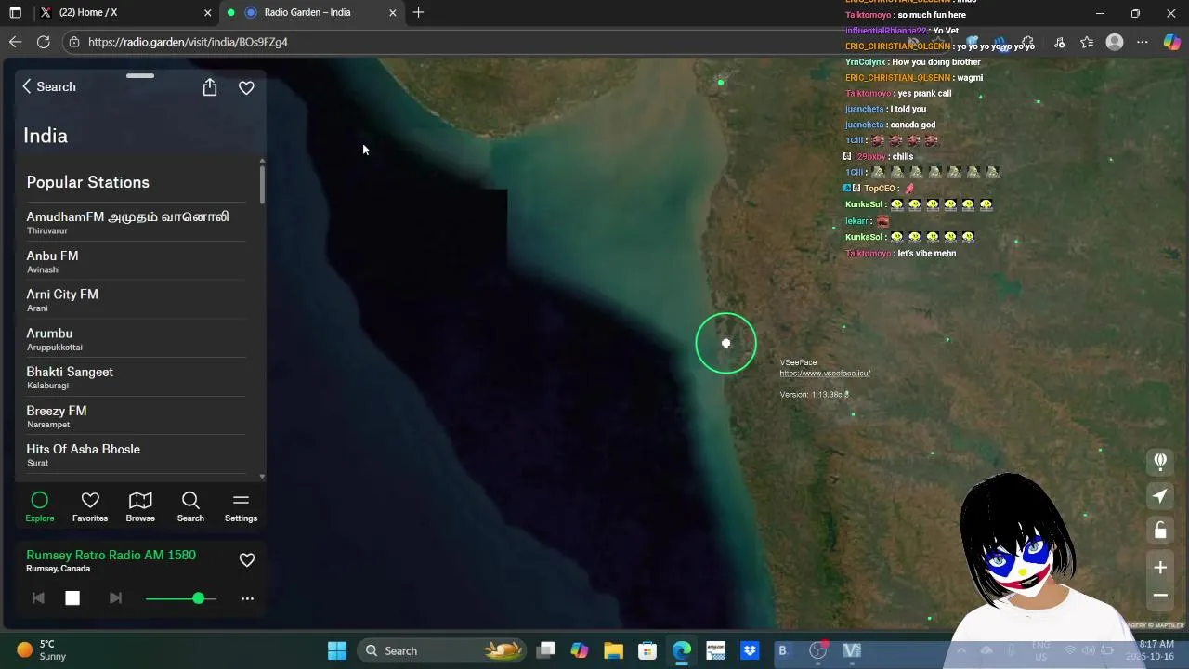This screenshot has width=1189, height=669.
Task: Play Breezy FM station from Narsampet
Action: click(136, 416)
